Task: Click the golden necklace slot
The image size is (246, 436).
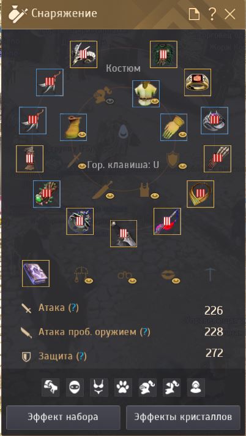Action: [200, 194]
